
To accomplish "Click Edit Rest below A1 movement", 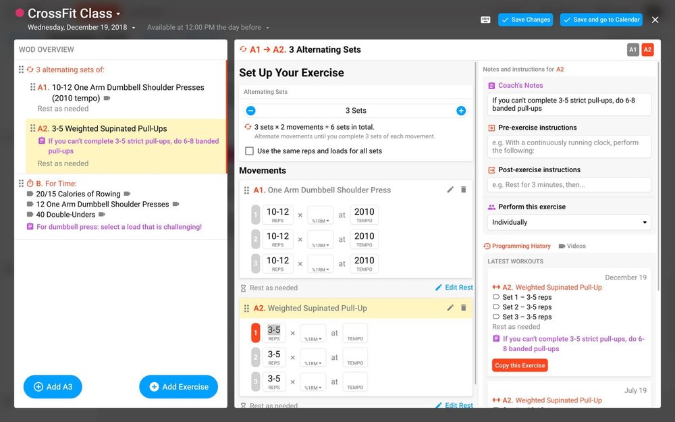I will coord(454,287).
